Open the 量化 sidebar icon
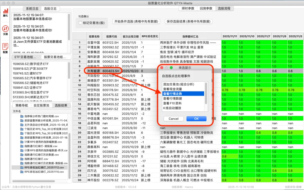 pos(5,12)
